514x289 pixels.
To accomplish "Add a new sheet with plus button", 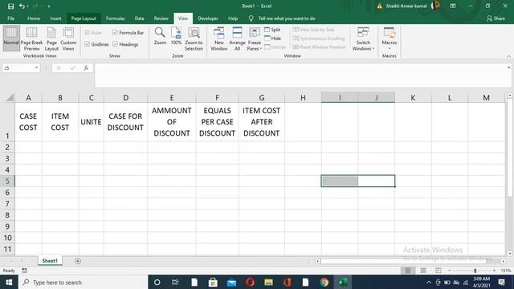I will tap(78, 261).
